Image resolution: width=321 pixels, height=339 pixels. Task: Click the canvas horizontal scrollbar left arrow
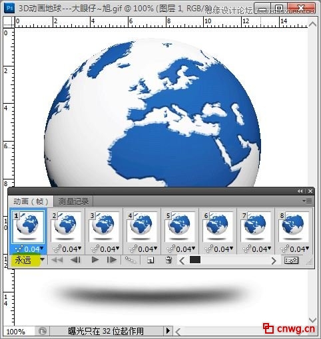point(177,332)
